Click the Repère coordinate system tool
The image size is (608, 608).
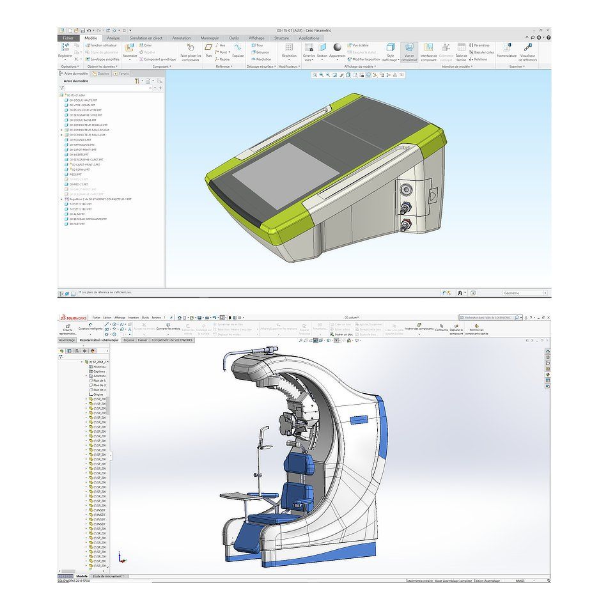[222, 59]
